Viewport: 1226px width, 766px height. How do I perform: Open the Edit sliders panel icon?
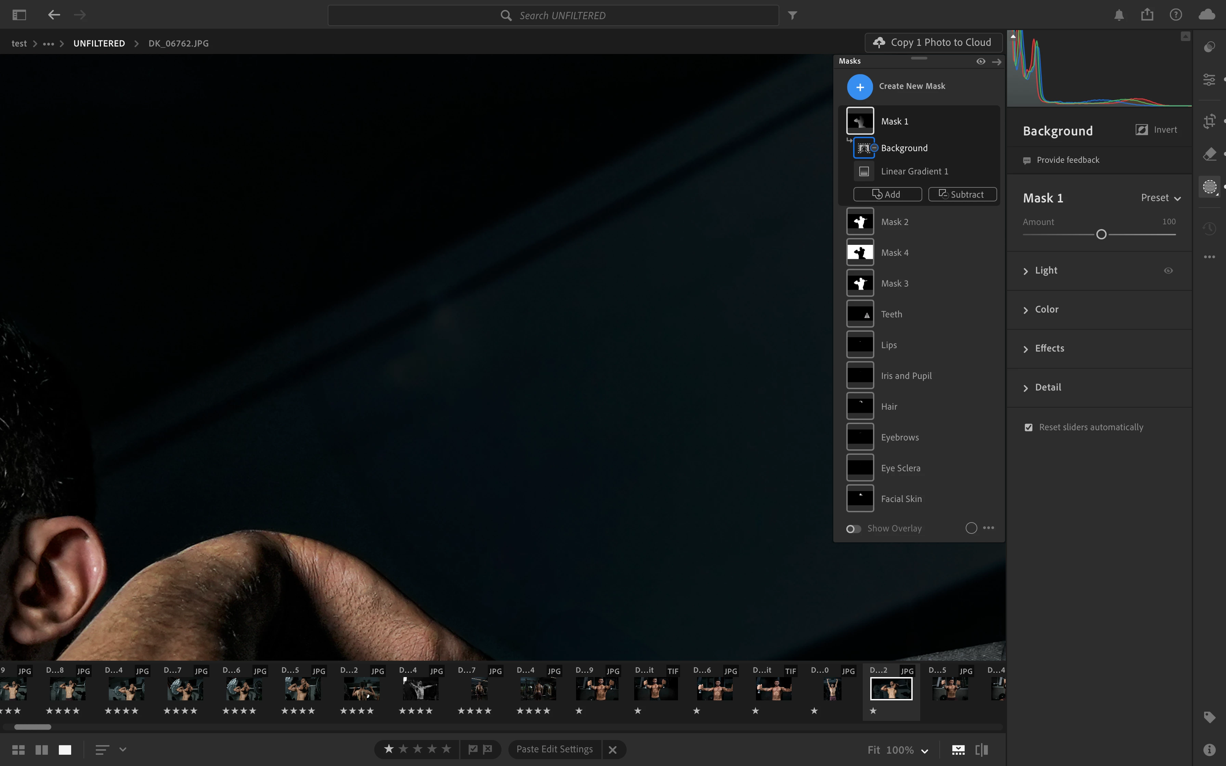point(1209,80)
